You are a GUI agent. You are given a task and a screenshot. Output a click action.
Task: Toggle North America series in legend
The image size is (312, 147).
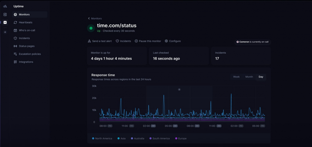coord(102,138)
